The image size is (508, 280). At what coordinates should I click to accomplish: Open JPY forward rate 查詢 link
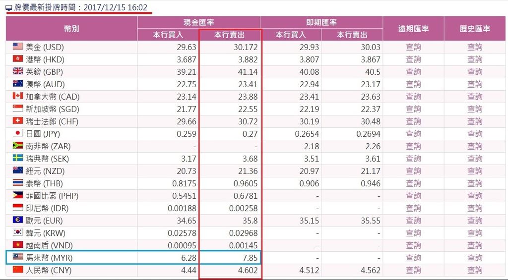[x=413, y=134]
